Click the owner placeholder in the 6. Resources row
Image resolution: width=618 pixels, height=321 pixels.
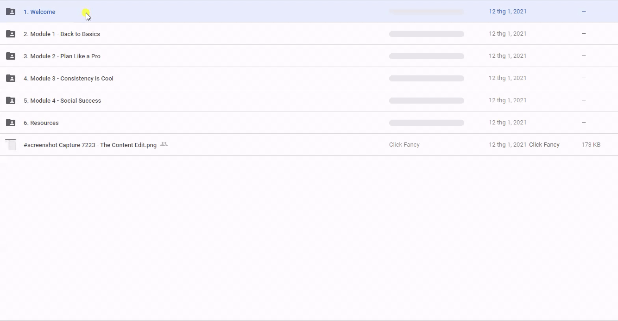click(426, 123)
